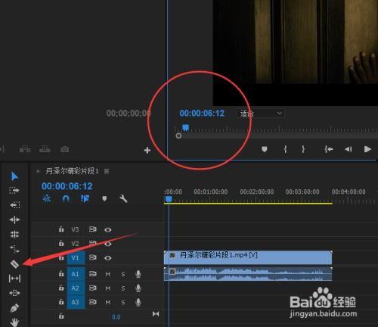The height and width of the screenshot is (327, 378).
Task: Select the Slide tool
Action: 14,293
